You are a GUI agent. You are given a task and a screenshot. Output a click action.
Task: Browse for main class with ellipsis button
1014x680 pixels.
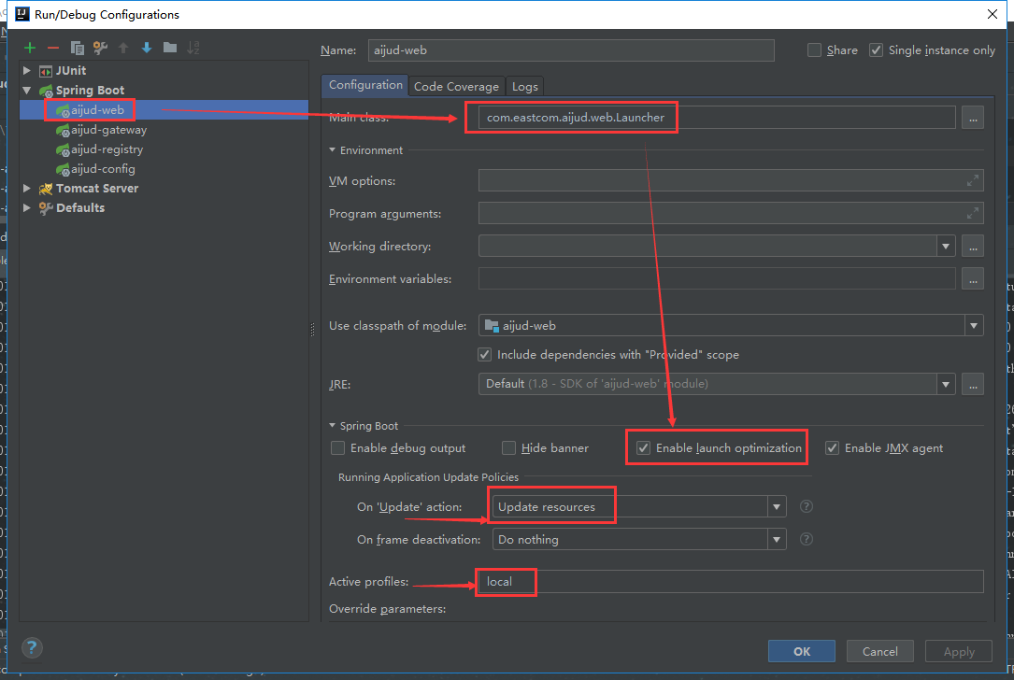tap(973, 118)
